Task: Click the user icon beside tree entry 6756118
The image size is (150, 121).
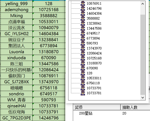Action: point(83,83)
